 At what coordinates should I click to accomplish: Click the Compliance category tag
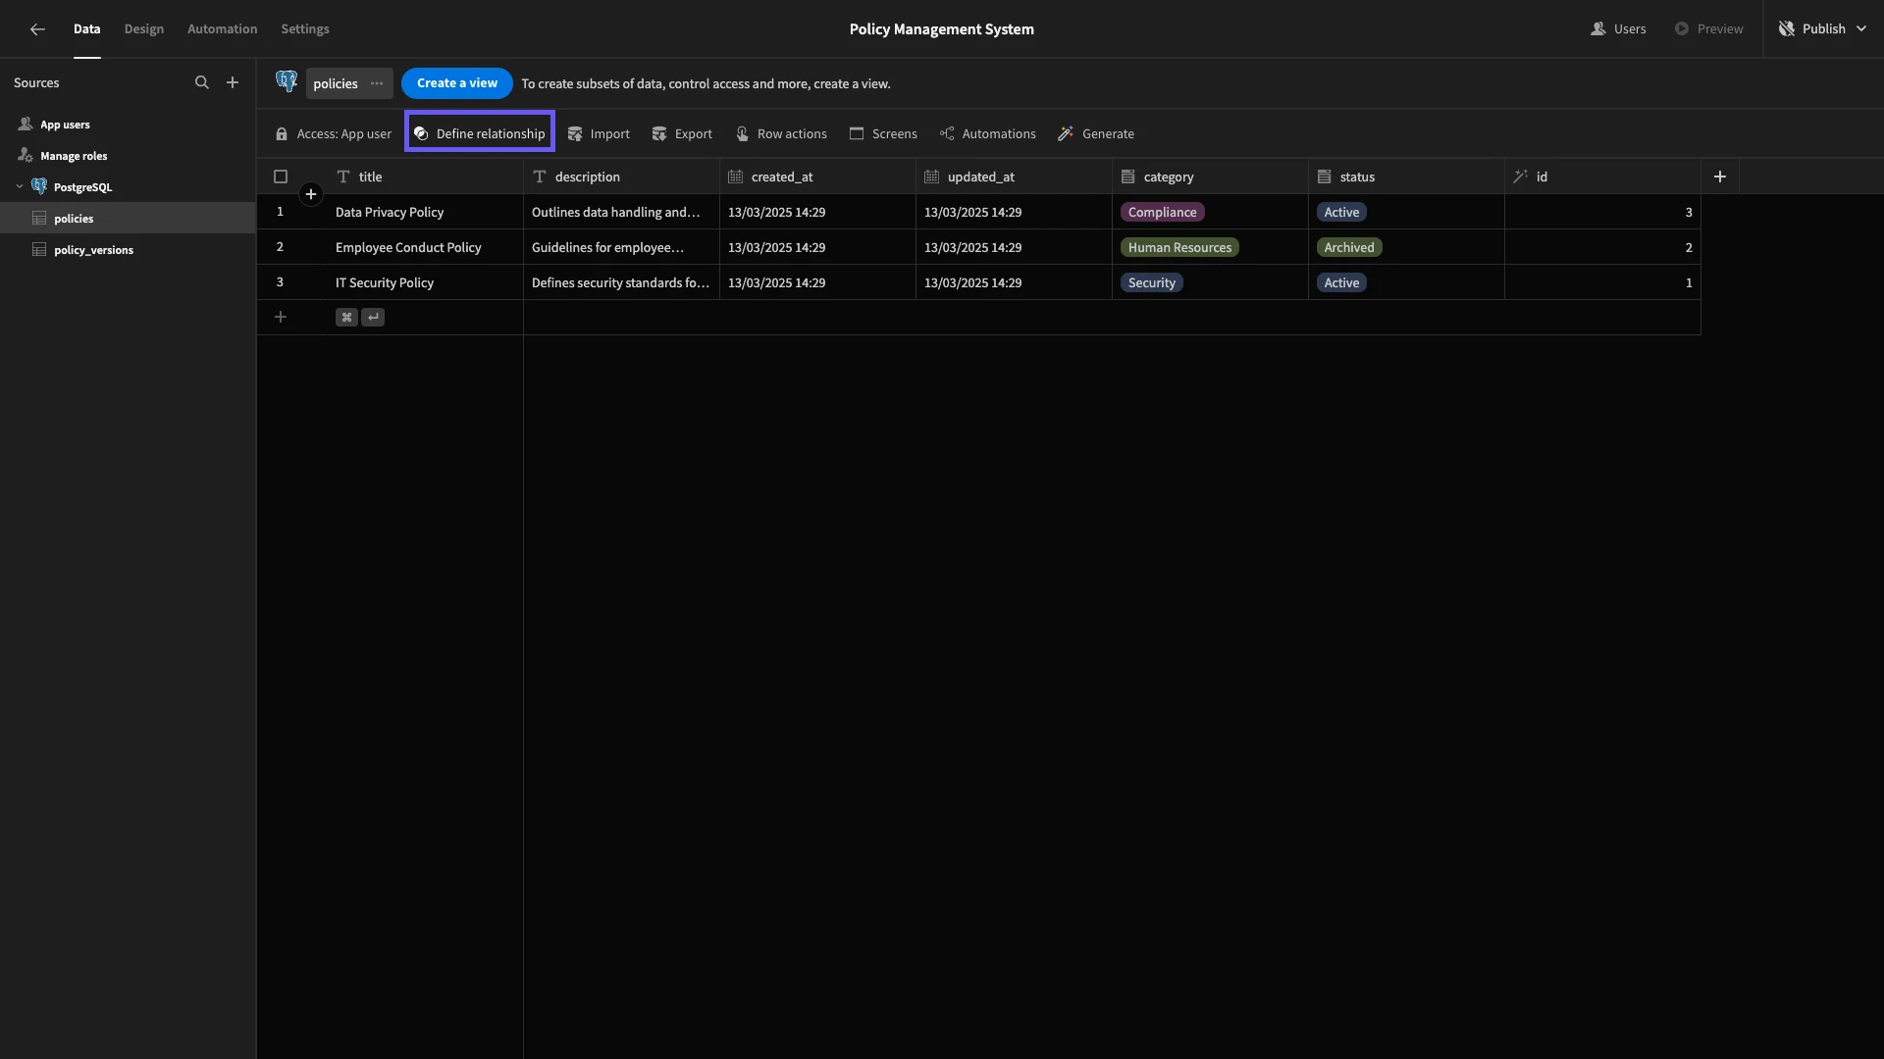1162,212
